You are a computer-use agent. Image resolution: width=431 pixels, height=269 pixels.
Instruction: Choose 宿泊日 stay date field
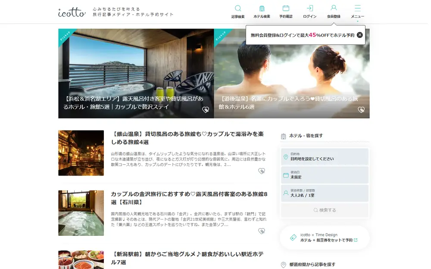tap(325, 175)
